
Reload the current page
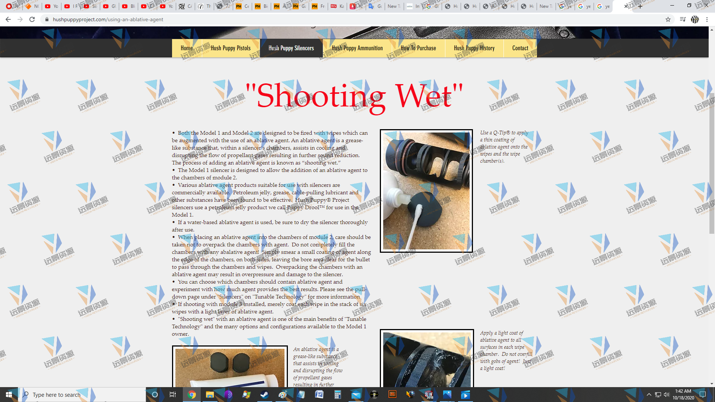(32, 19)
